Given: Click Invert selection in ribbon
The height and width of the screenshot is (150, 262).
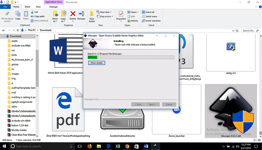Looking at the screenshot, I should pos(151,21).
